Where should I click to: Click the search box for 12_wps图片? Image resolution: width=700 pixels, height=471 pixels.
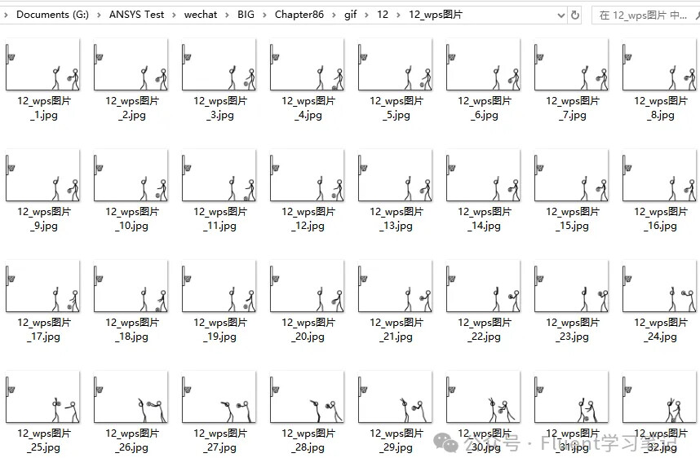point(645,15)
